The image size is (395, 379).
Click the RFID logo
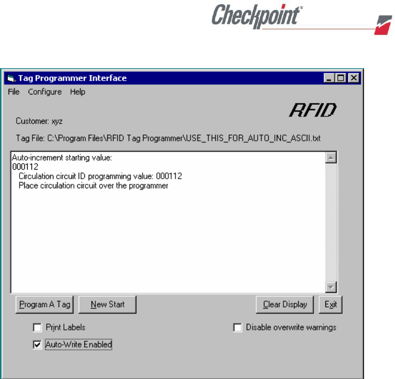click(313, 110)
